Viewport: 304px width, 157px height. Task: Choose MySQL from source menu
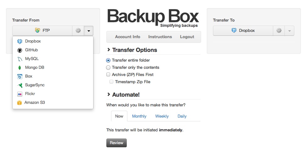click(x=53, y=58)
